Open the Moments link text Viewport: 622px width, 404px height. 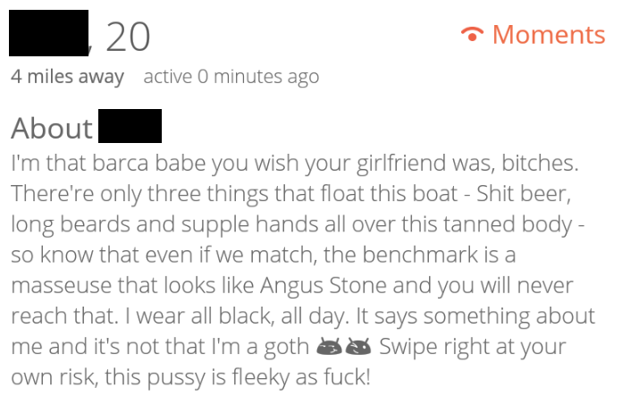(549, 35)
